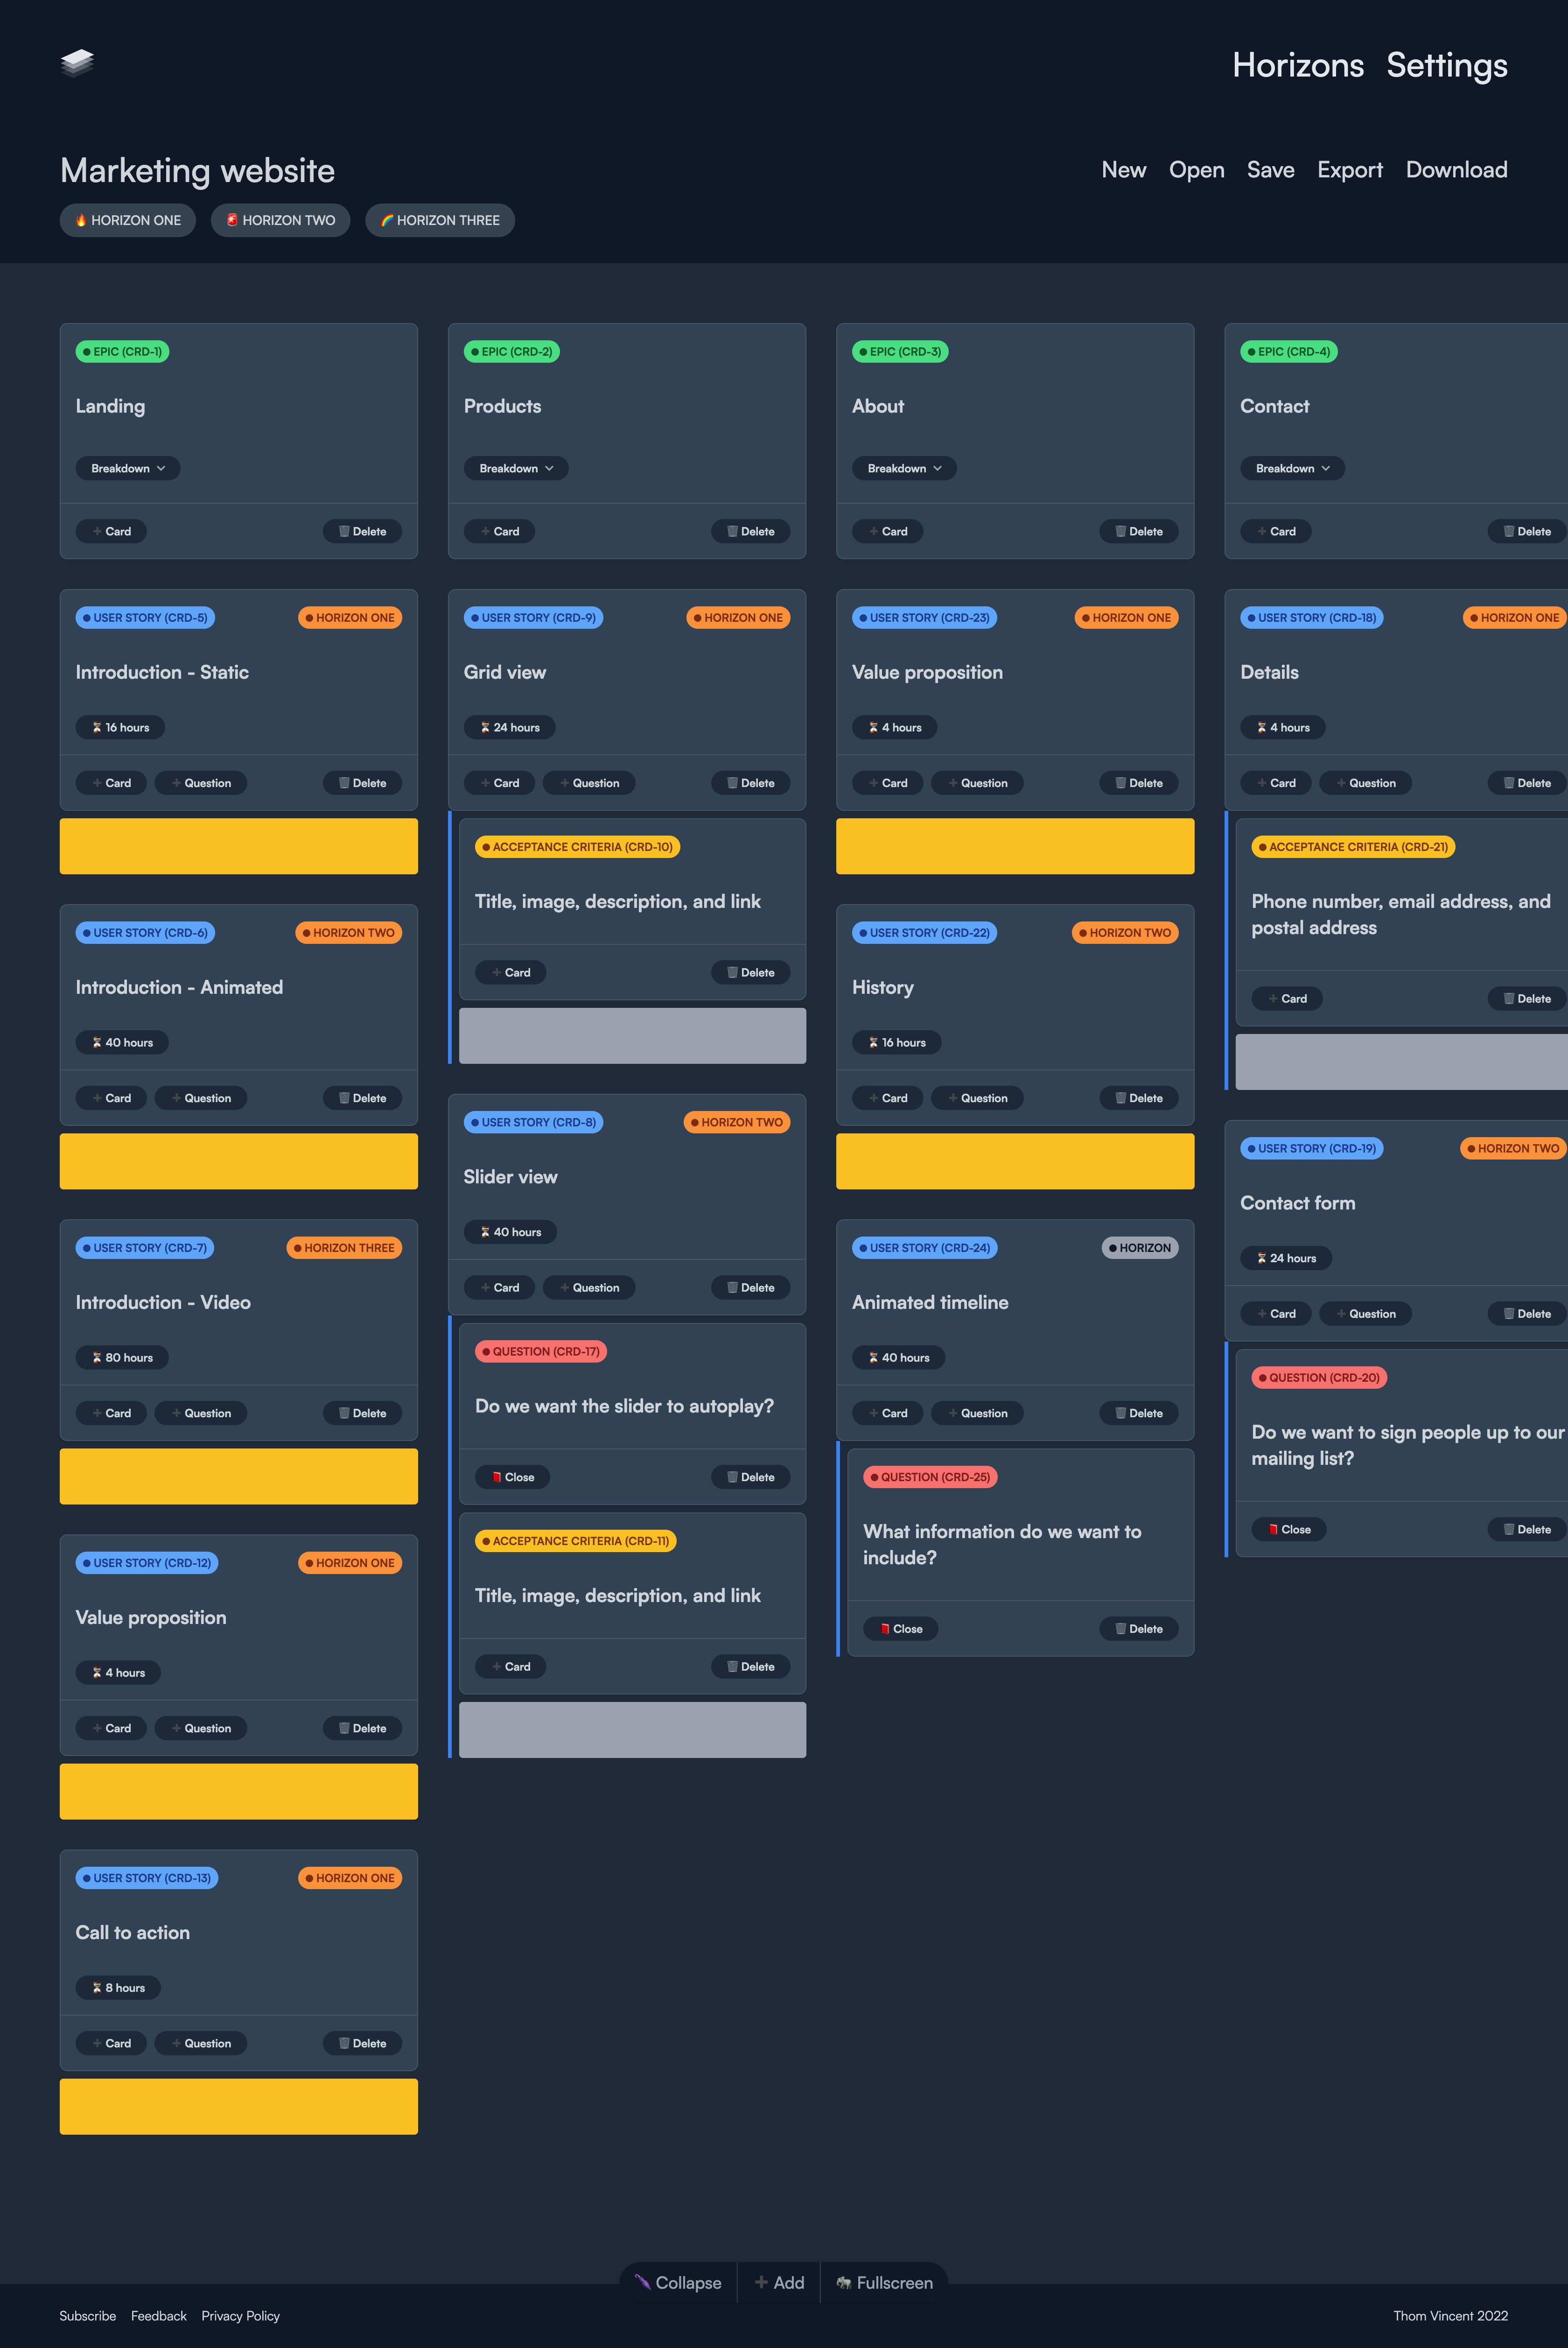Click the 24 hours estimate on Grid view
The width and height of the screenshot is (1568, 2348).
509,727
